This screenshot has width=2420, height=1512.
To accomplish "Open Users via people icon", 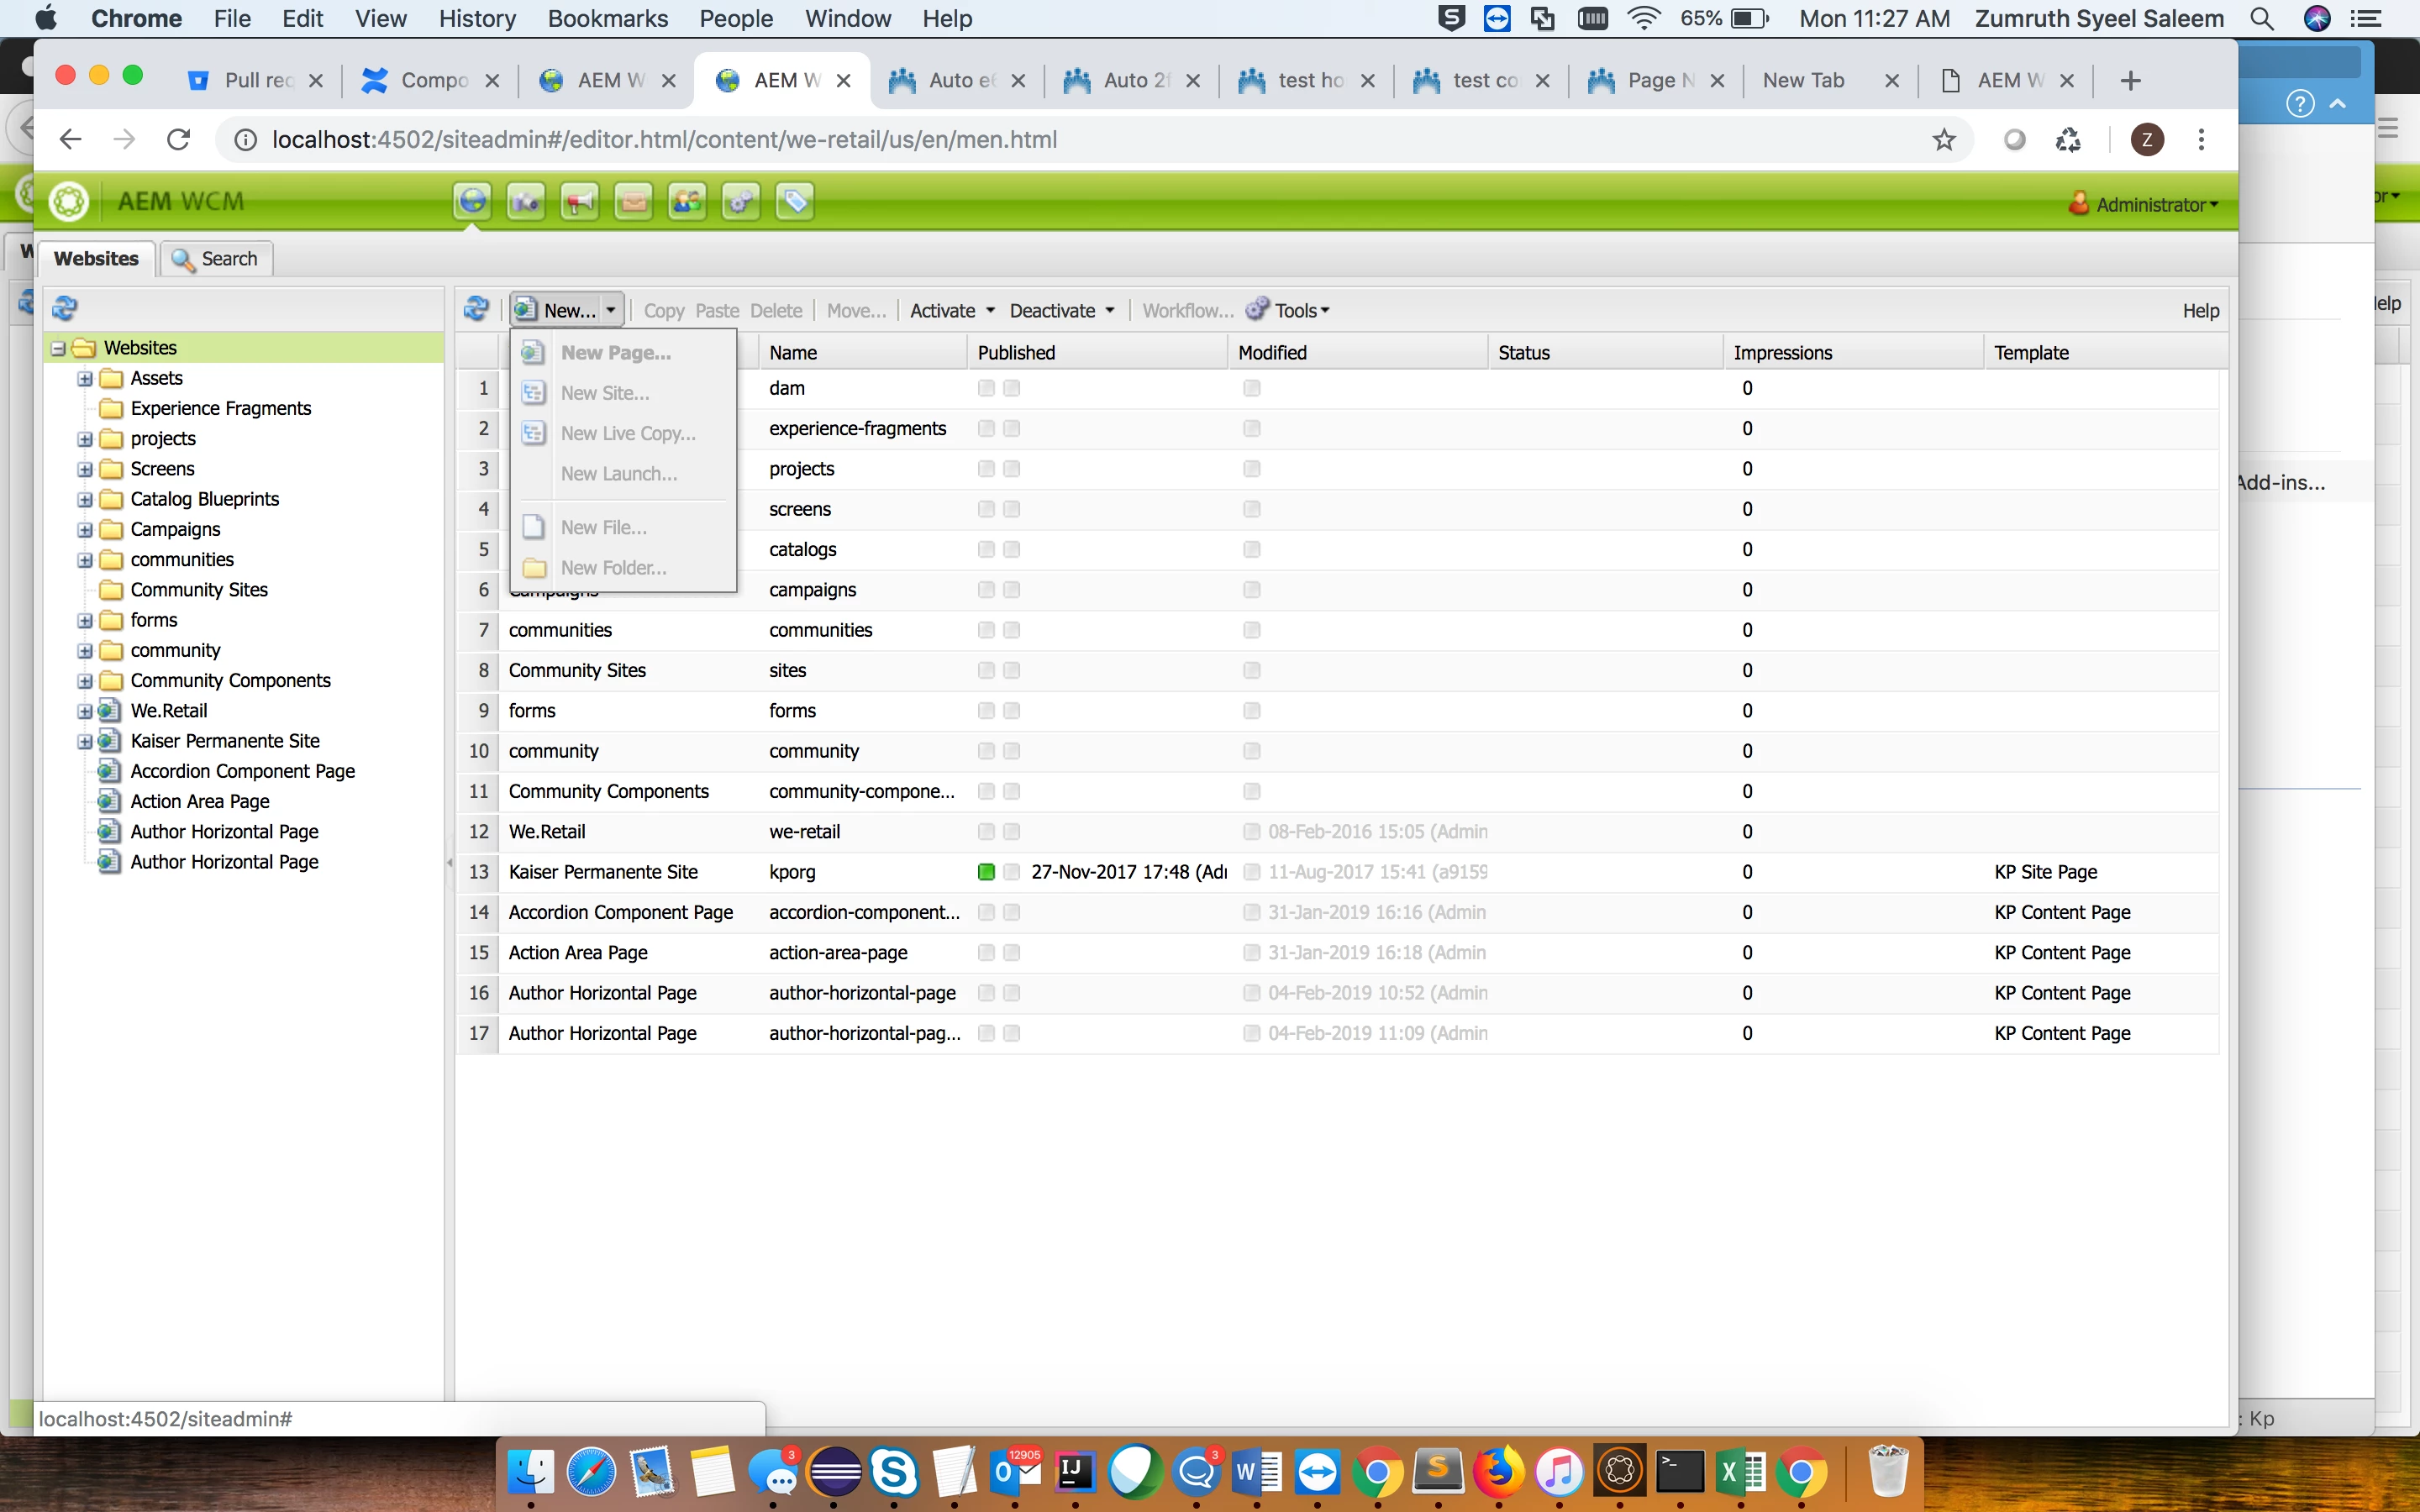I will click(687, 202).
